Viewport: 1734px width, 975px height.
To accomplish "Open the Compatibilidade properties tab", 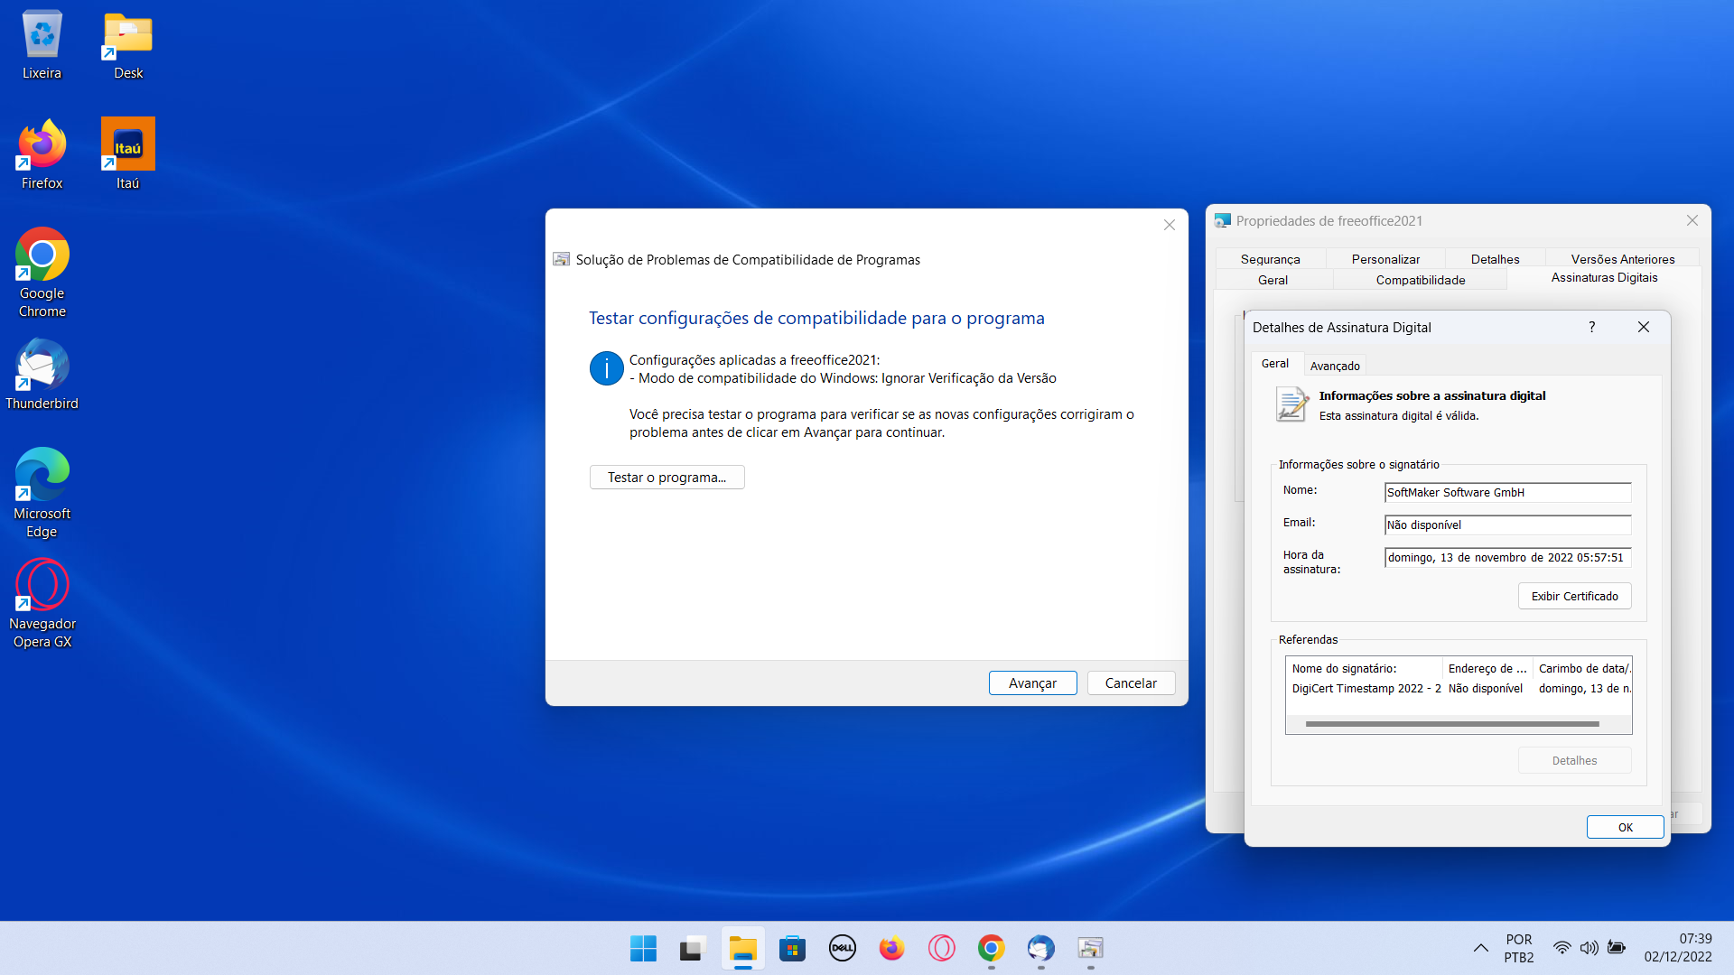I will tap(1420, 280).
